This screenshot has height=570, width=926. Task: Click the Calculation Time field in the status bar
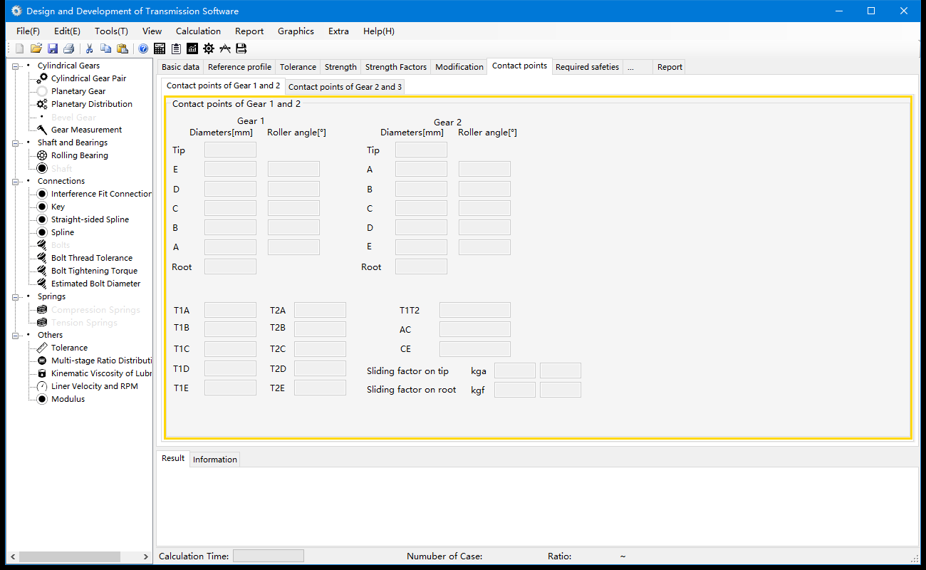pyautogui.click(x=269, y=556)
